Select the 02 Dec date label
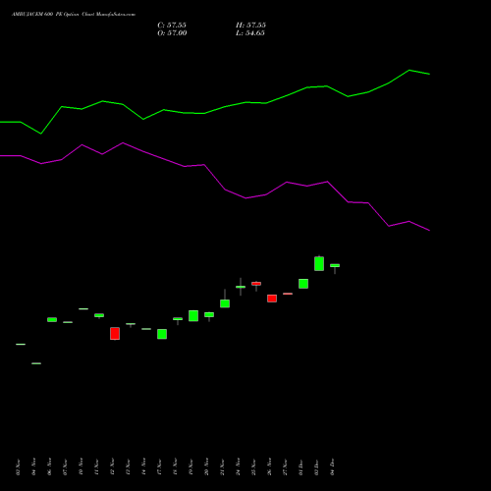Image resolution: width=491 pixels, height=491 pixels. coord(316,467)
